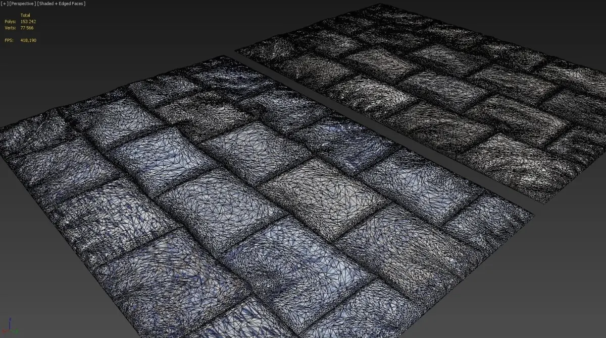Screen dimensions: 606x338
Task: Click the Polys label in statistics
Action: coord(10,22)
